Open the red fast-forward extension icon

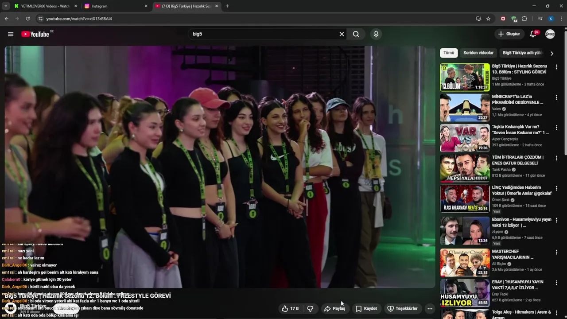coord(503,19)
